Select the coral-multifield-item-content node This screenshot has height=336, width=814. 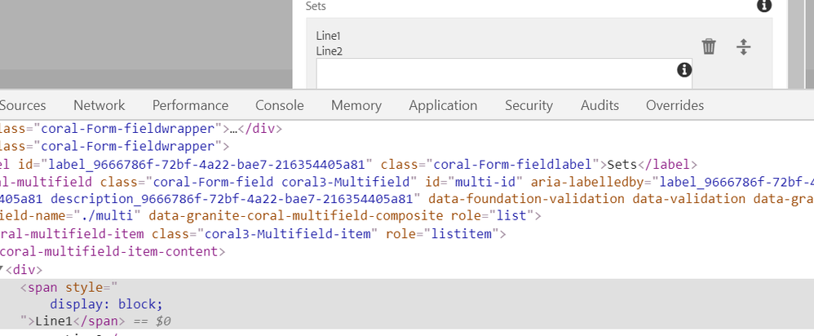click(x=113, y=252)
